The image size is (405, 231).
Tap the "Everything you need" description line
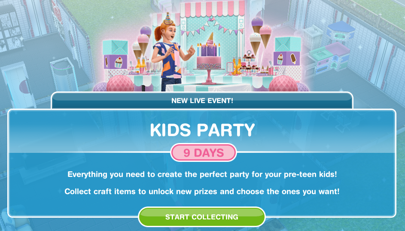(202, 174)
